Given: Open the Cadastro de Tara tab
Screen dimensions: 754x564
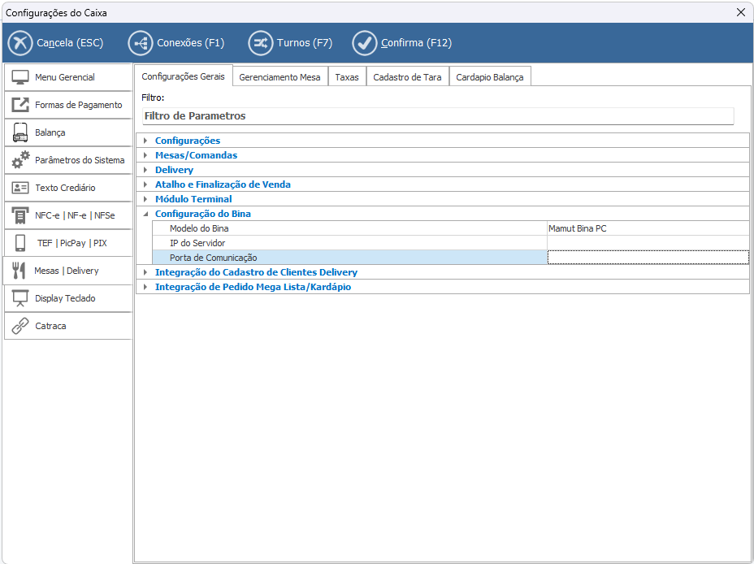Looking at the screenshot, I should [x=407, y=77].
